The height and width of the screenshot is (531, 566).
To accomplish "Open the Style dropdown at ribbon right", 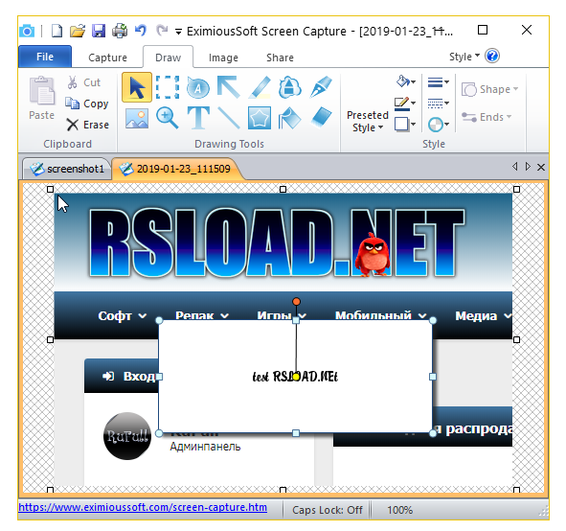I will point(464,57).
